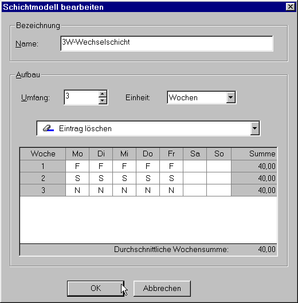Image resolution: width=298 pixels, height=303 pixels.
Task: Select the Friday cell in week 2
Action: coord(171,178)
